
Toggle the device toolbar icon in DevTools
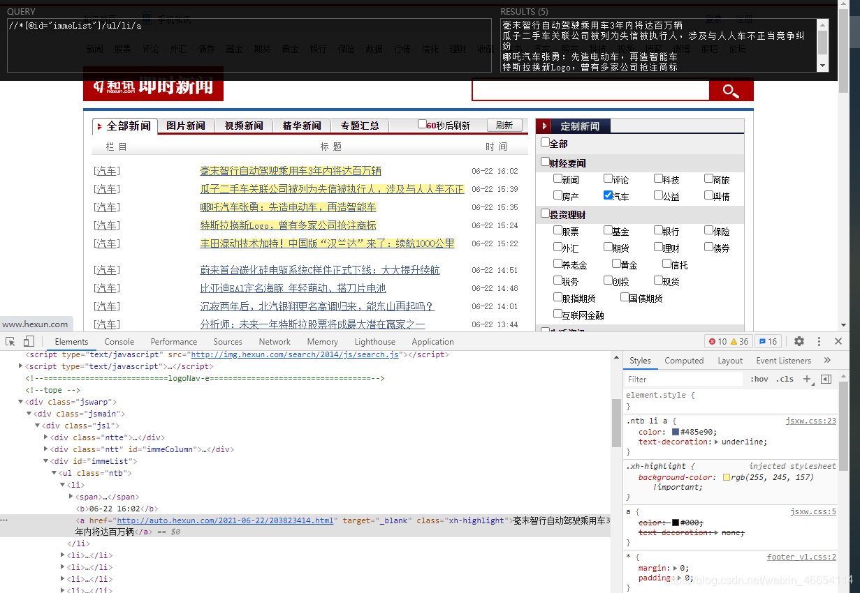click(x=29, y=341)
